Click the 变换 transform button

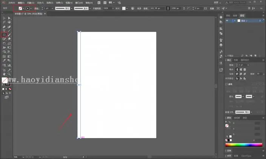[x=212, y=8]
